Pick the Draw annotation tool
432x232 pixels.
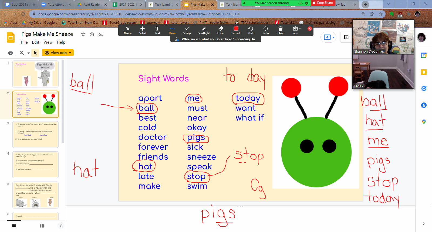click(172, 30)
